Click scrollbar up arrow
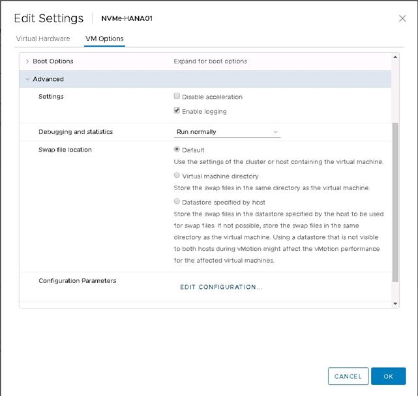 tap(395, 57)
